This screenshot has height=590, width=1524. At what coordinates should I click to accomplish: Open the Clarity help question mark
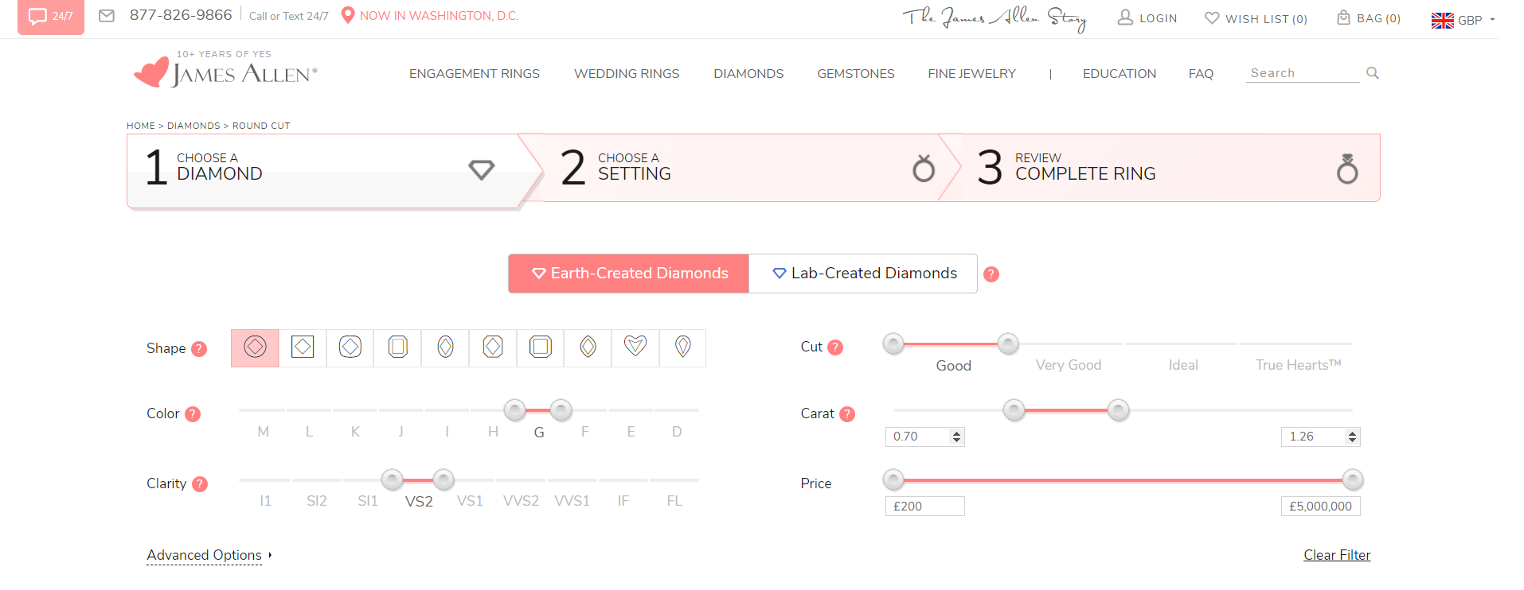[x=200, y=484]
